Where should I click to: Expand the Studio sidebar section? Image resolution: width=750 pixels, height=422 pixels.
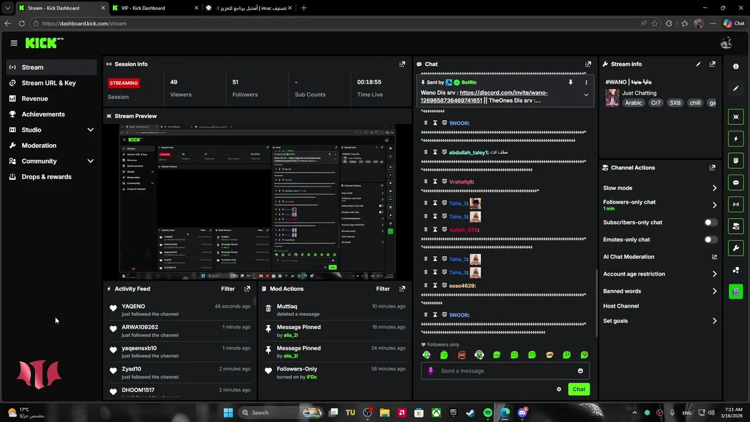(x=90, y=130)
